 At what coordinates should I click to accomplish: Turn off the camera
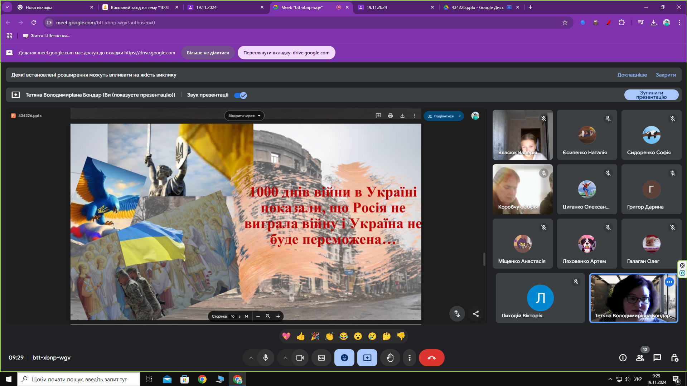click(x=300, y=357)
